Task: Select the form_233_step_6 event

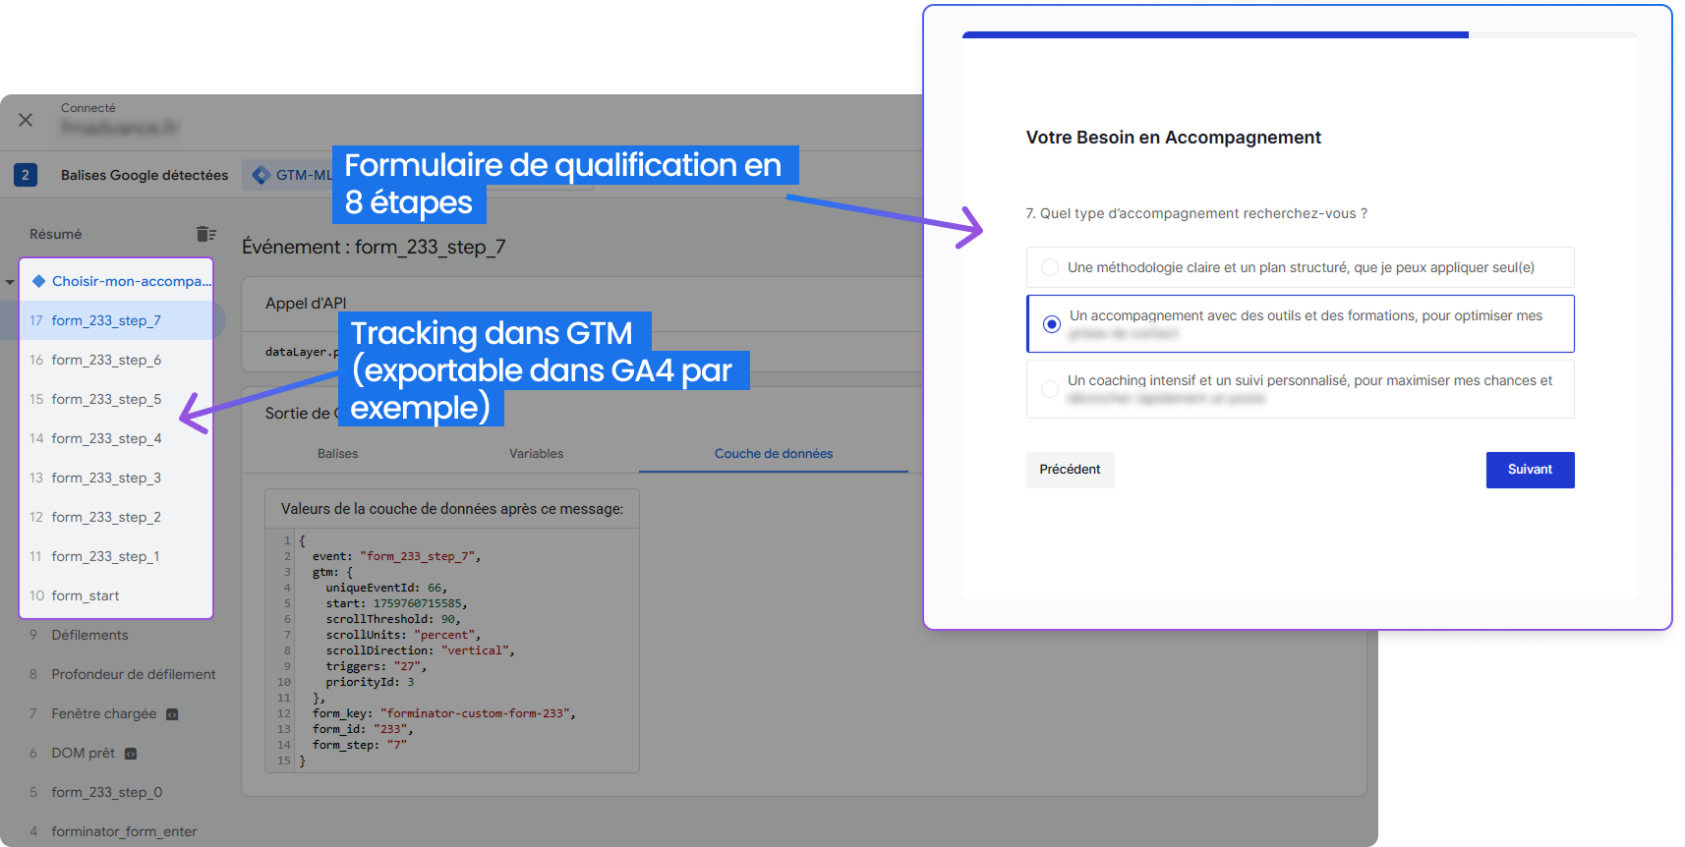Action: tap(106, 361)
